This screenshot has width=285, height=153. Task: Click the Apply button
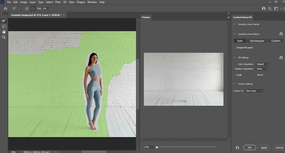264,148
